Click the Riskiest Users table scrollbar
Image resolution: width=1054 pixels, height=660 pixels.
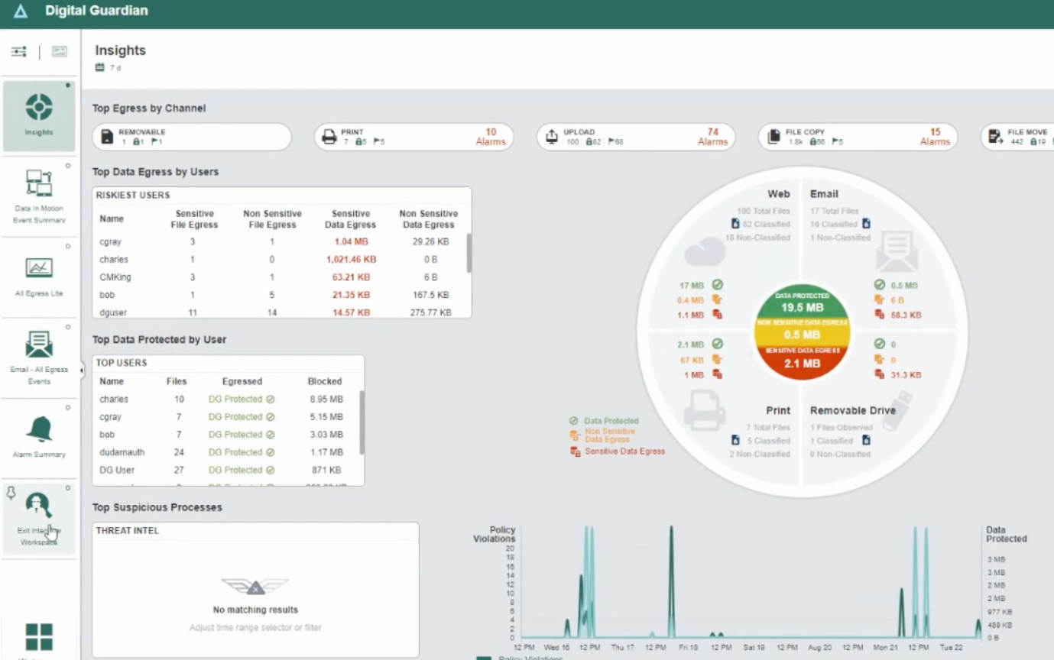tap(469, 253)
